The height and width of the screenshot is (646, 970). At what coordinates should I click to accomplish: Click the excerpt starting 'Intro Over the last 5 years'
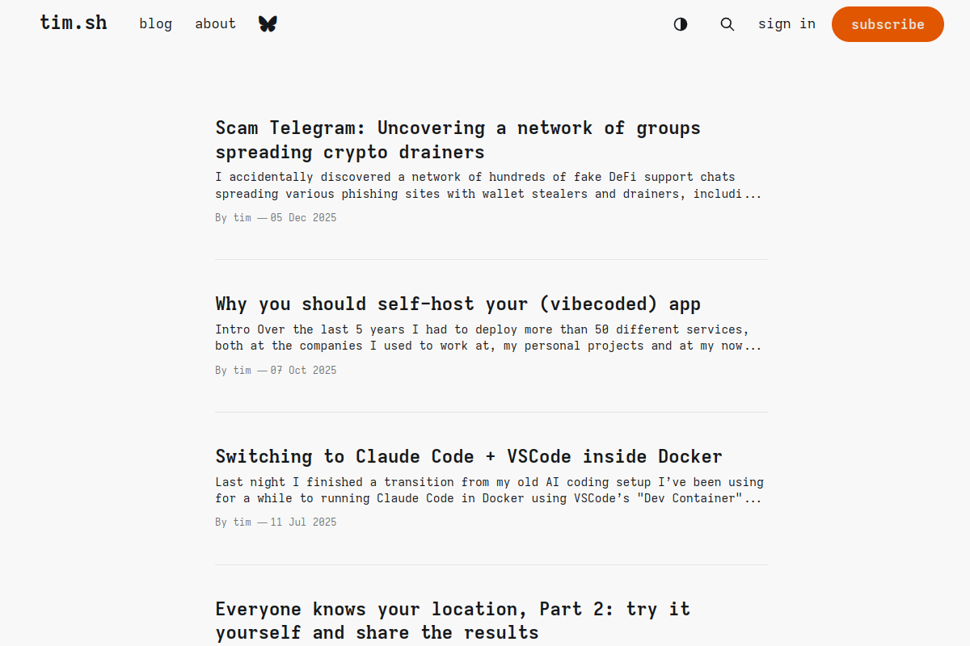[x=488, y=338]
